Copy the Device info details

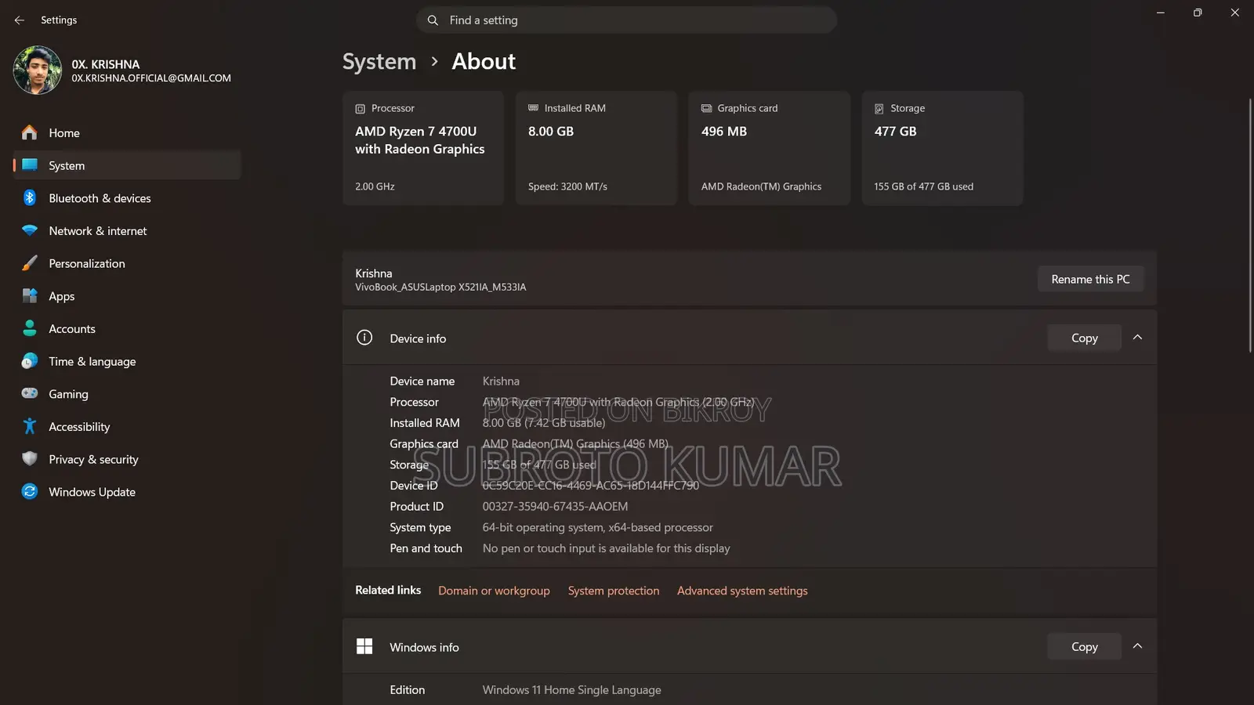pos(1084,338)
